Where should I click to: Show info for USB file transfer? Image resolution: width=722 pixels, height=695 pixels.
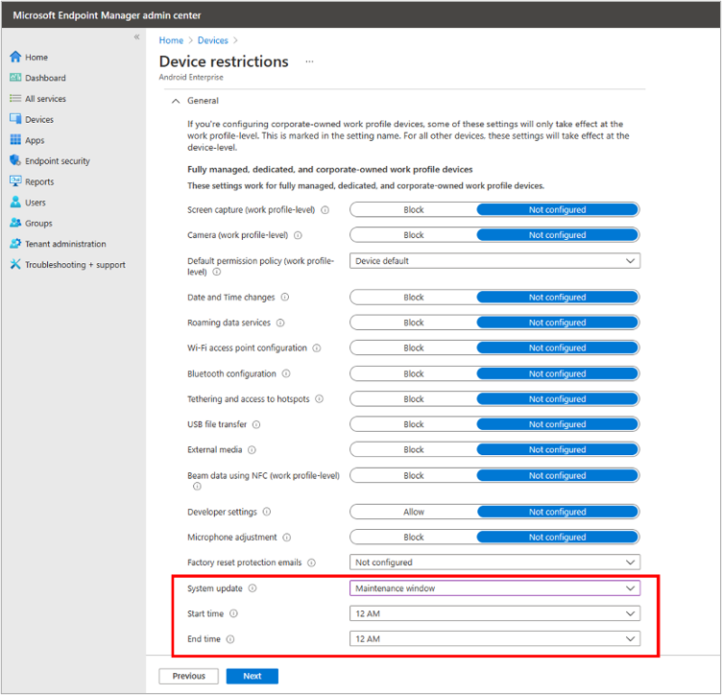click(x=256, y=424)
